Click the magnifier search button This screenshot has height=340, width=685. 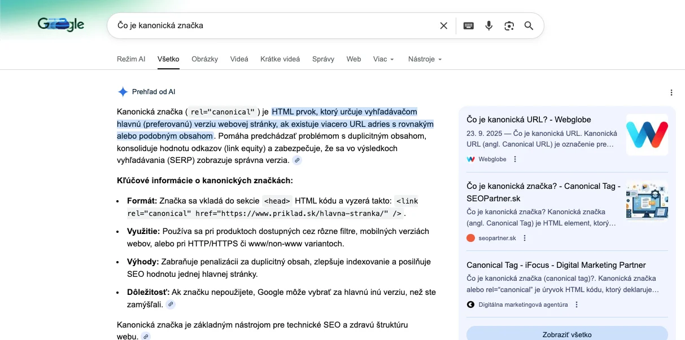click(x=529, y=25)
